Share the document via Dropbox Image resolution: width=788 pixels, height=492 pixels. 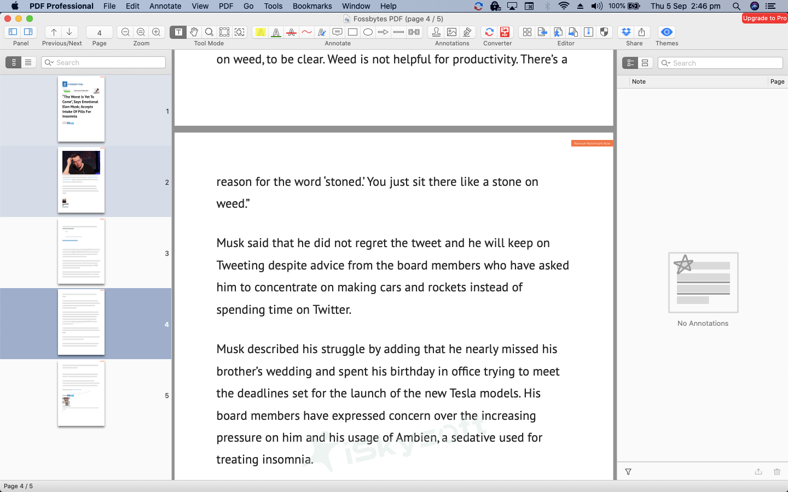(627, 32)
